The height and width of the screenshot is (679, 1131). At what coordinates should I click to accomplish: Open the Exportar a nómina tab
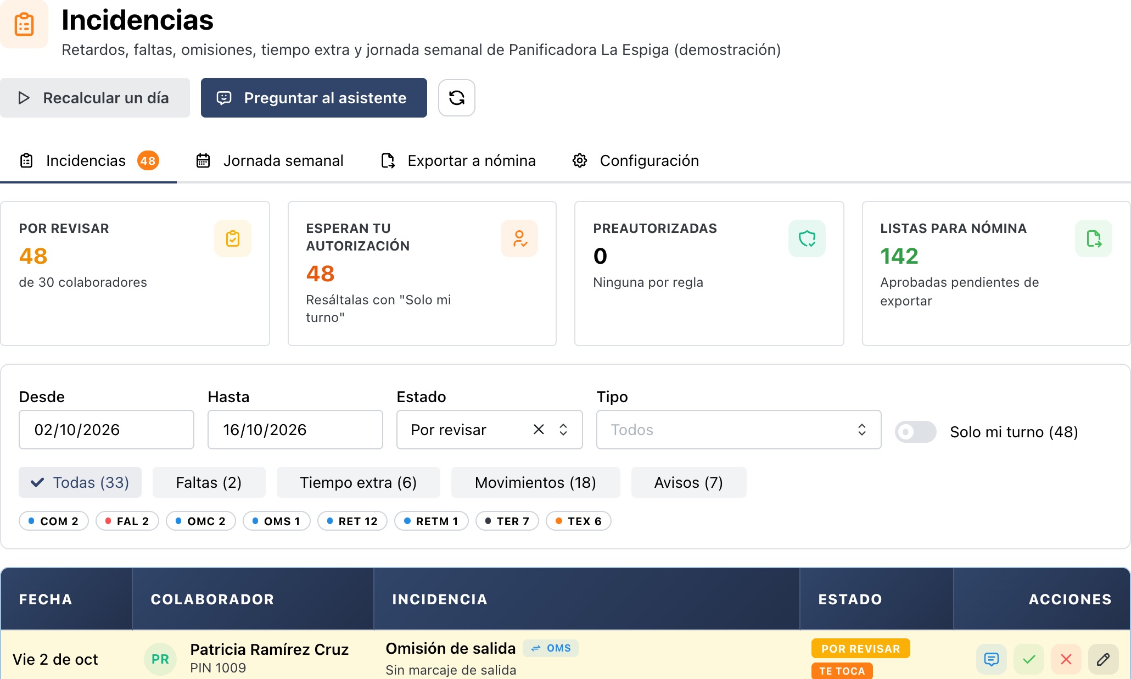[x=458, y=160]
